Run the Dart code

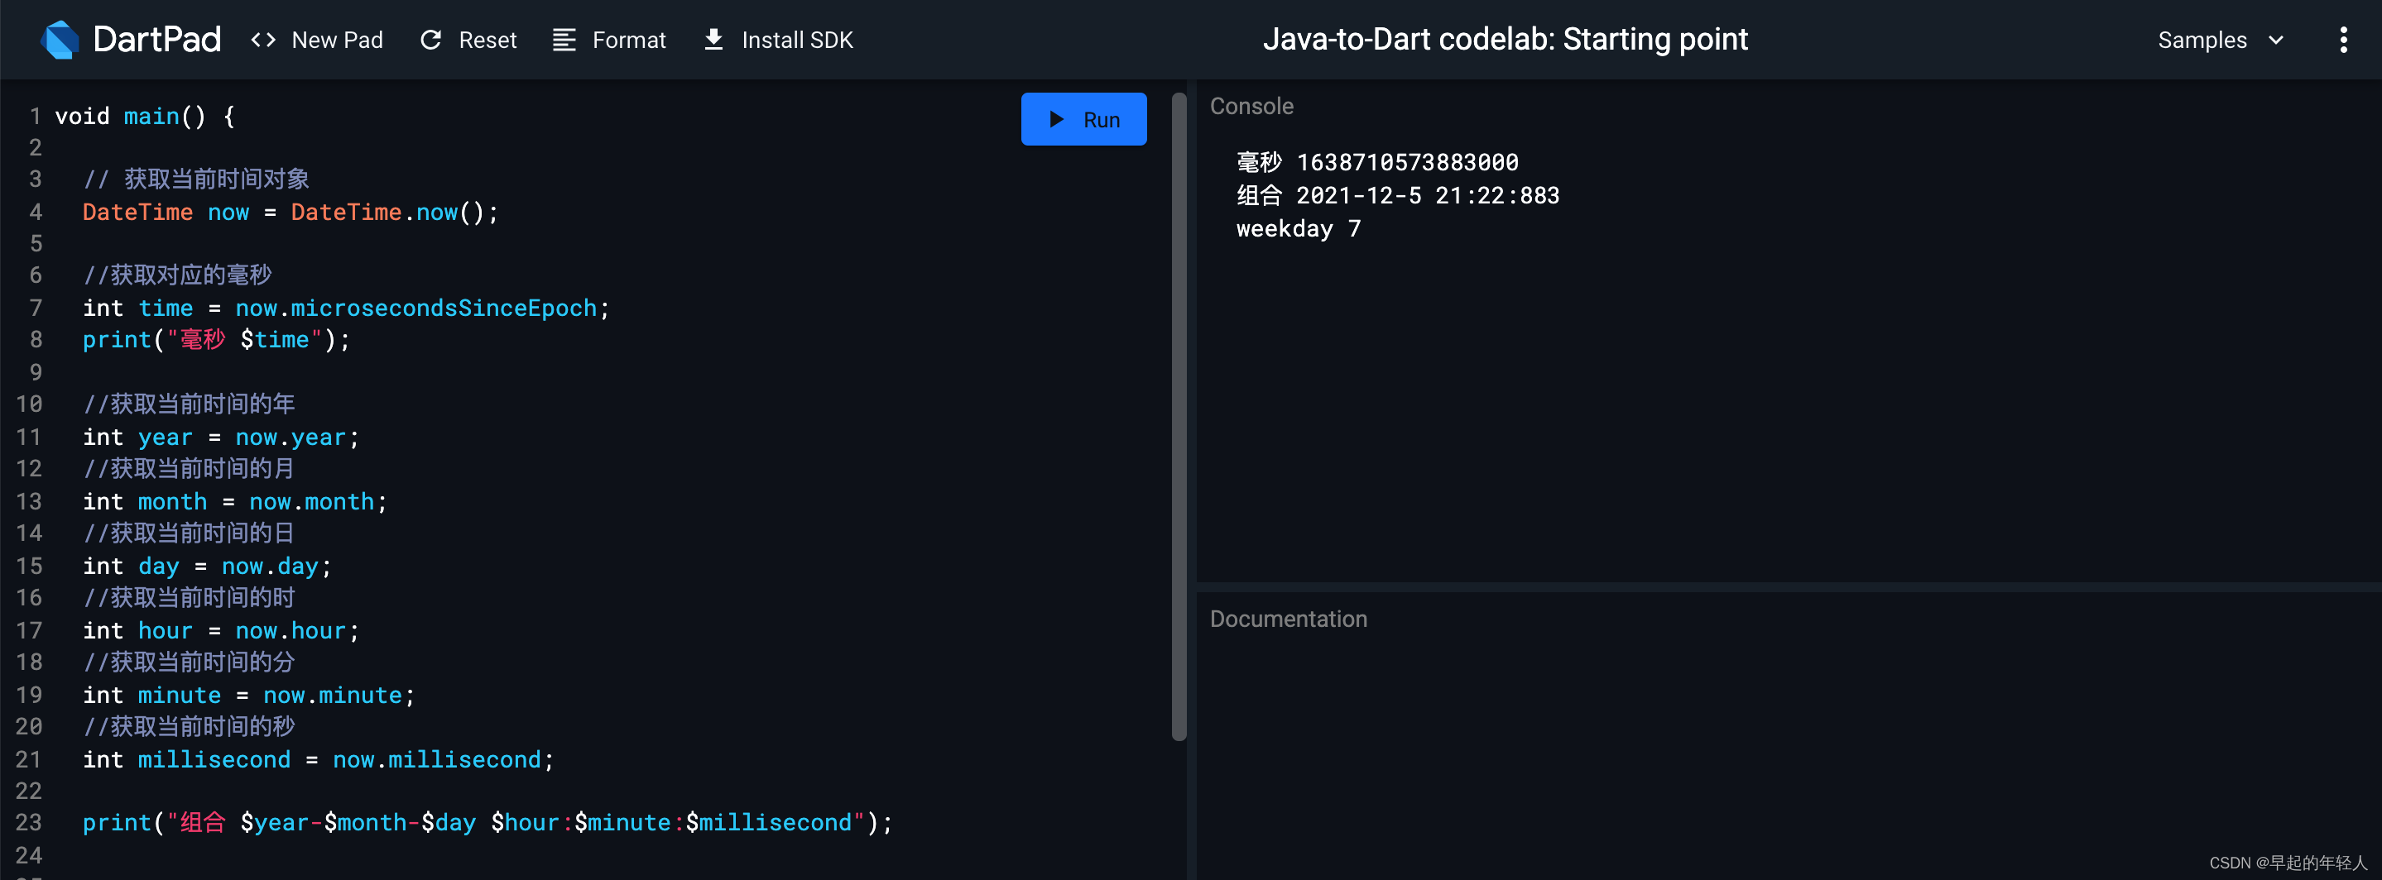[1083, 119]
